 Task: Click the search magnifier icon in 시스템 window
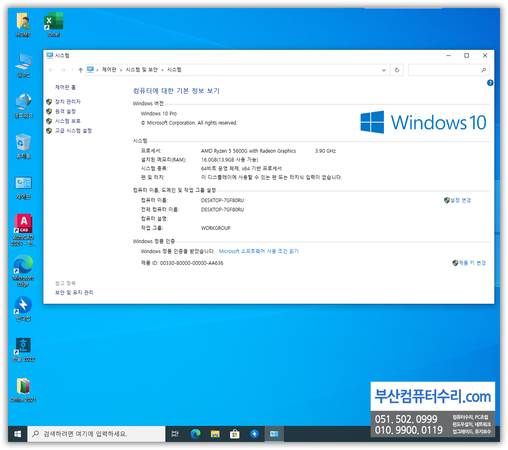click(x=484, y=70)
